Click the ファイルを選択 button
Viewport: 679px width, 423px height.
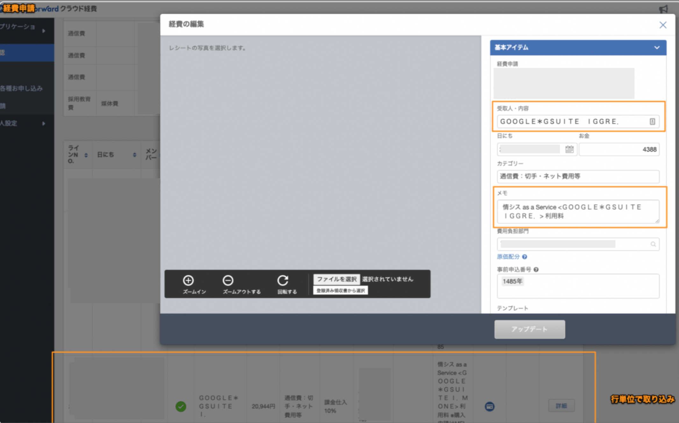point(337,279)
